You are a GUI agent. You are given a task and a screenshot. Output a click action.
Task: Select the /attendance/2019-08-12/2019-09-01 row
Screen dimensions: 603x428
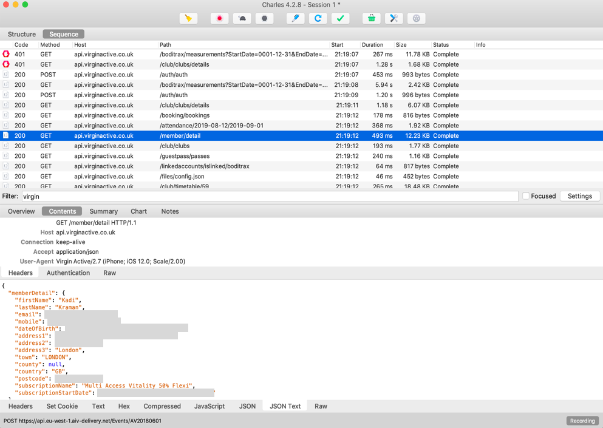pos(301,125)
